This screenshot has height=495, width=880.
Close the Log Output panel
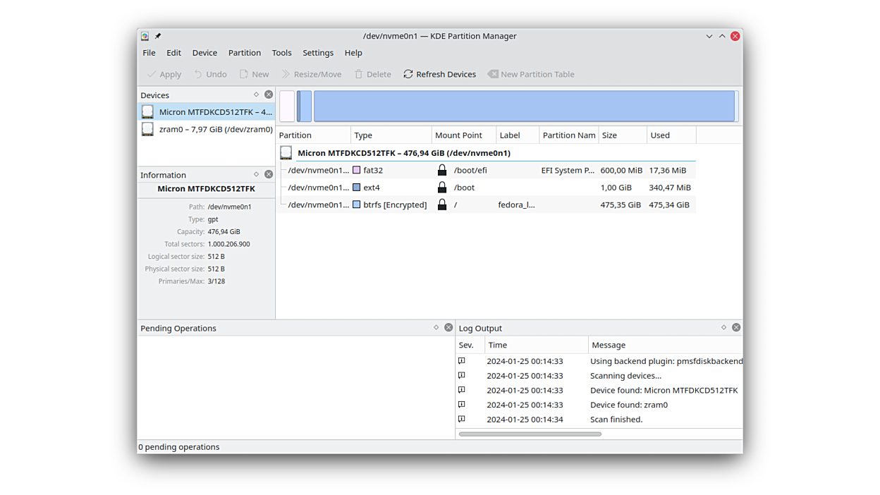pyautogui.click(x=736, y=327)
